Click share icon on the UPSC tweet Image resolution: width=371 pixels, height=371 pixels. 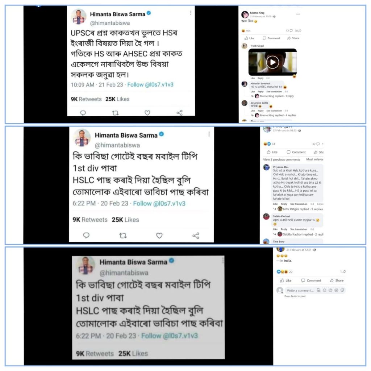(180, 113)
